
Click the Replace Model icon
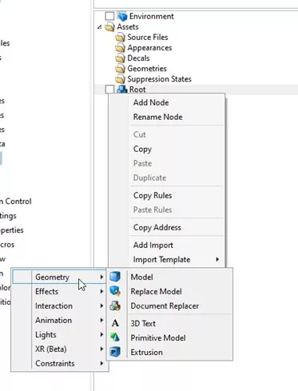click(115, 291)
